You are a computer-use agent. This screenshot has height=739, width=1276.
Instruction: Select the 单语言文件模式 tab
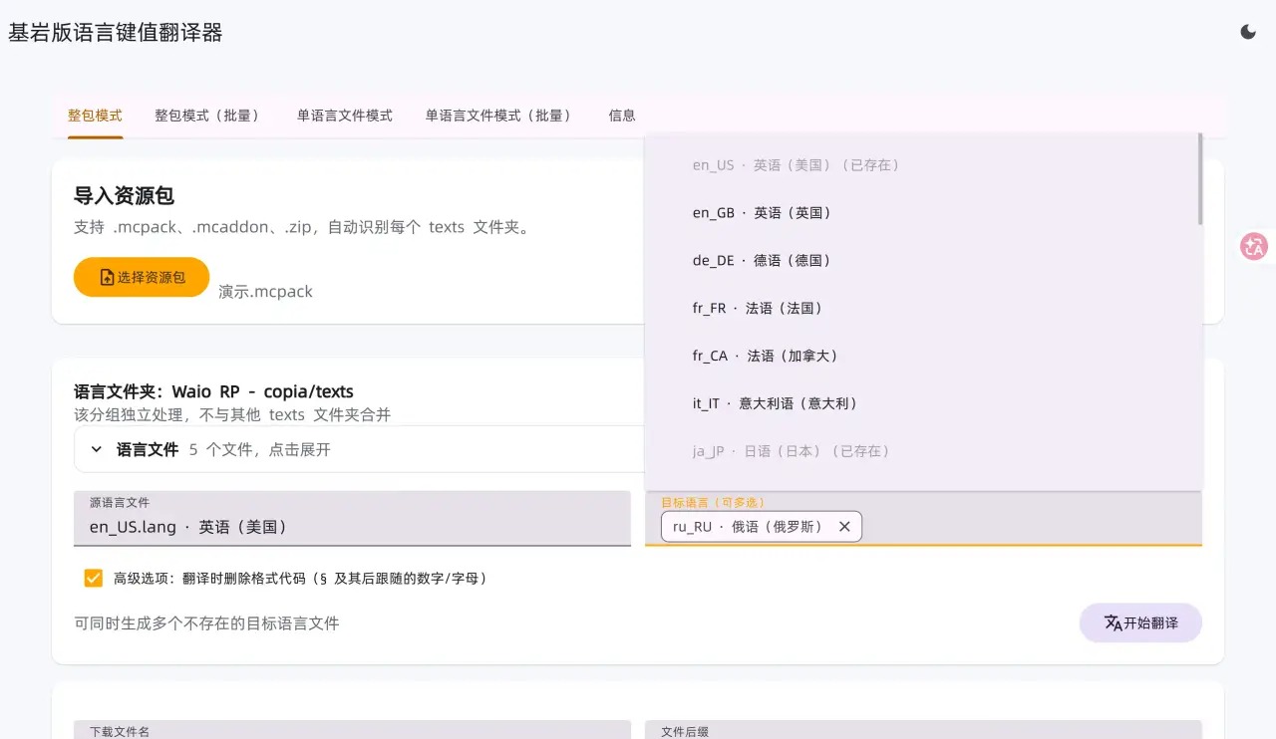pos(345,116)
